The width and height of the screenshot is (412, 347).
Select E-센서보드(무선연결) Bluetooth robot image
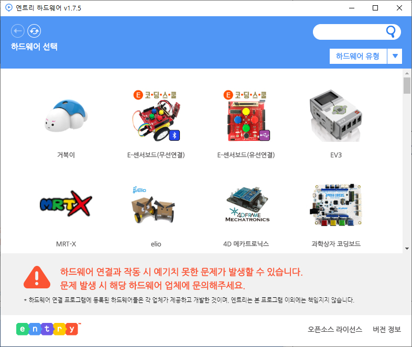coord(156,115)
